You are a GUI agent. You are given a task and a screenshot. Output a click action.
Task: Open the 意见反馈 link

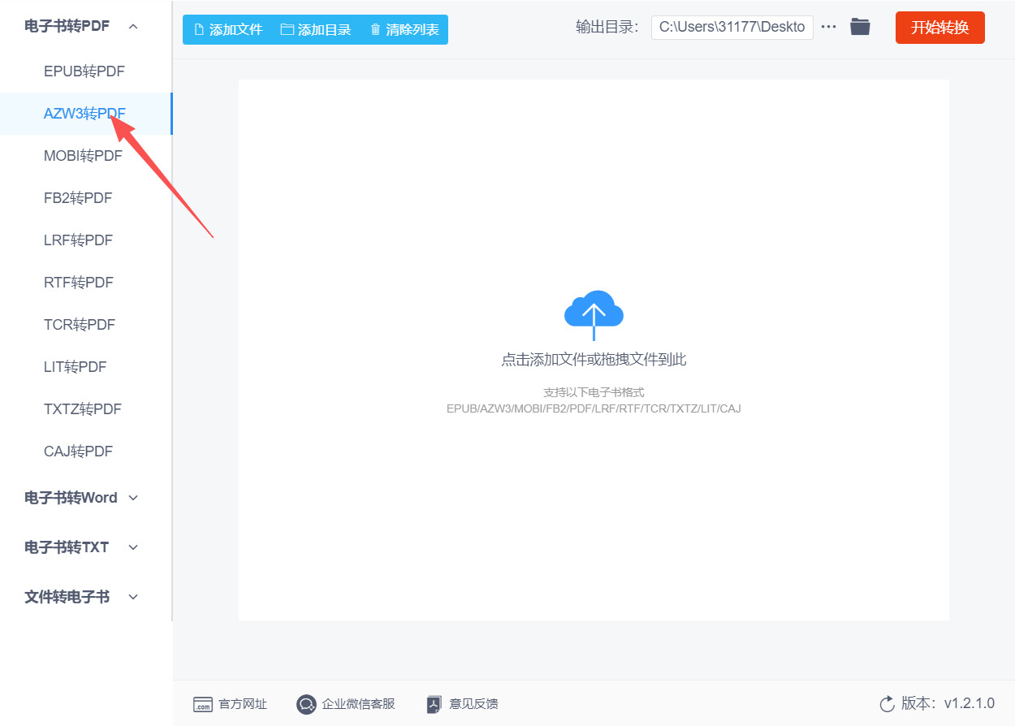[473, 704]
